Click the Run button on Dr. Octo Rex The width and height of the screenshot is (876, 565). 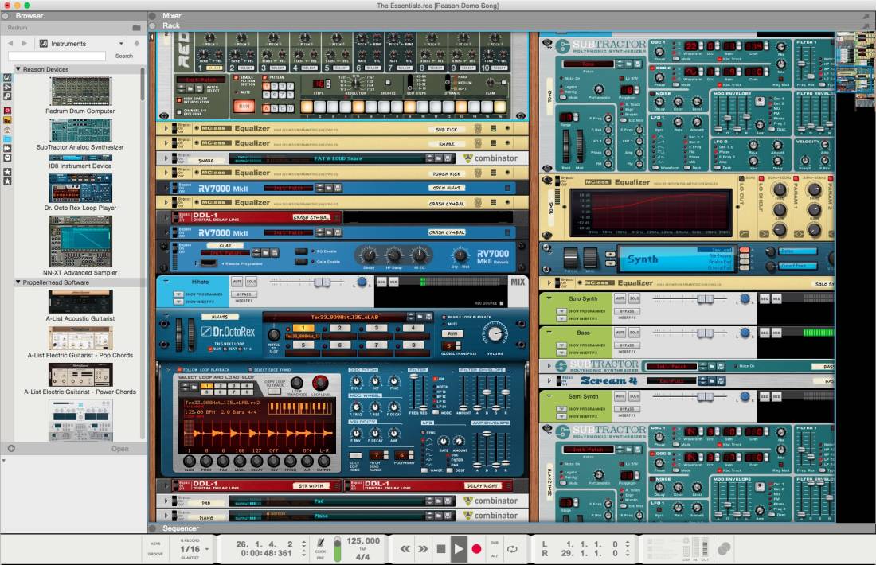pyautogui.click(x=452, y=334)
